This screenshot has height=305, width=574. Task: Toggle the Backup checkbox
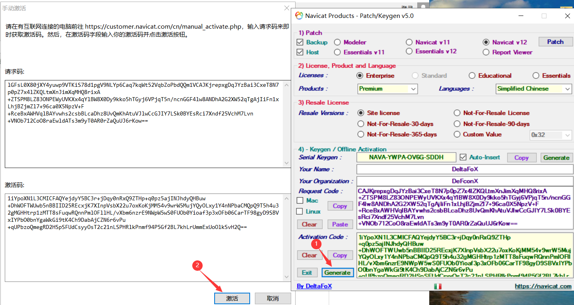click(300, 42)
